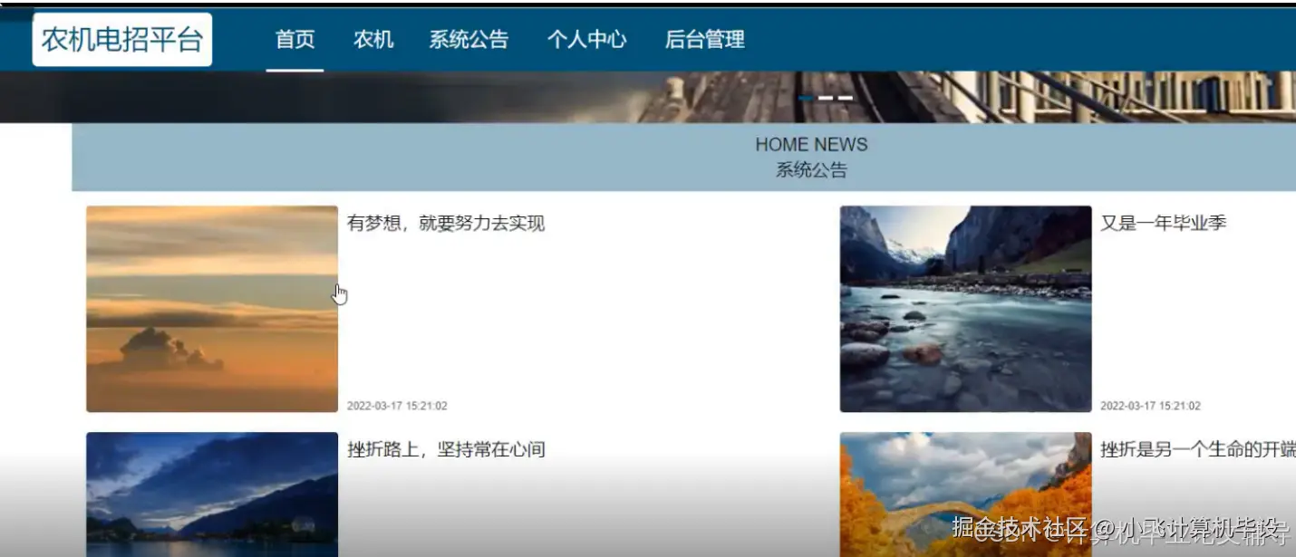The height and width of the screenshot is (557, 1296).
Task: Open the sunset clouds news thumbnail
Action: coord(212,309)
